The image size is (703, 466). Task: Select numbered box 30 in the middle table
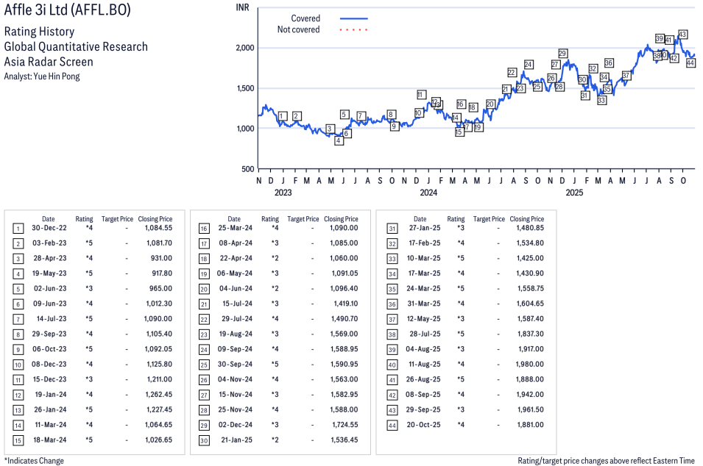(x=204, y=440)
